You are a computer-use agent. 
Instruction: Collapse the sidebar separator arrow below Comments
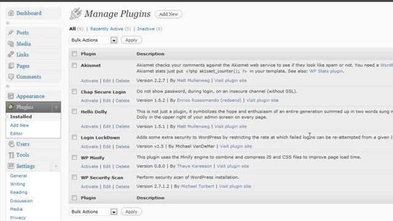pyautogui.click(x=7, y=87)
